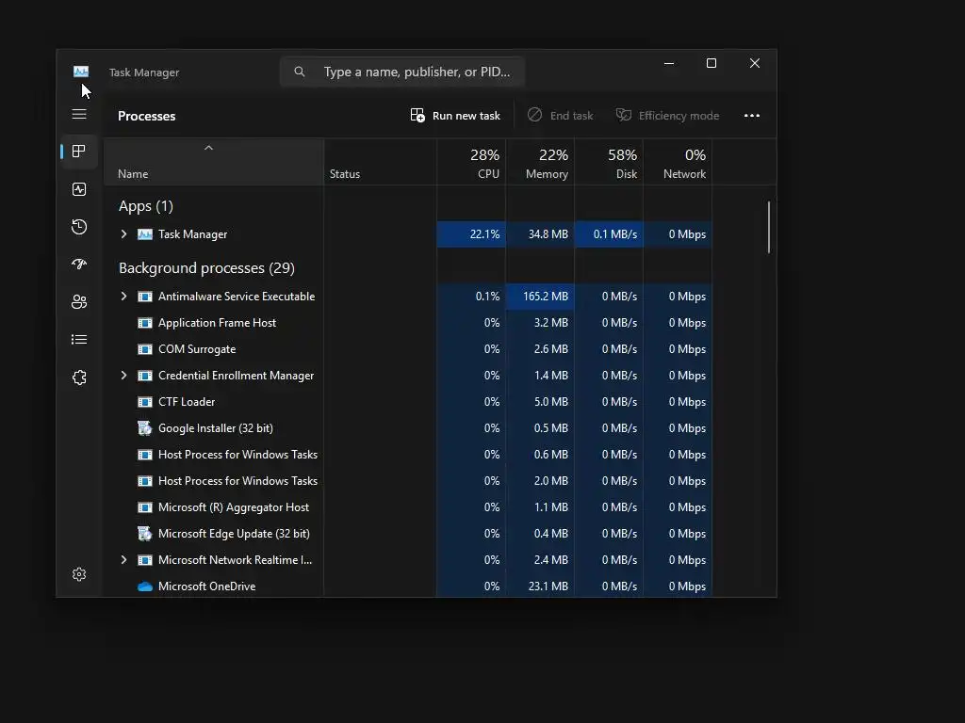The image size is (965, 723).
Task: Click the vertical scrollbar thumb
Action: 769,227
